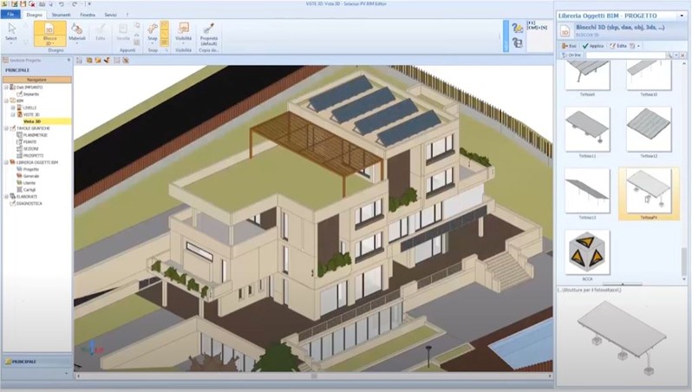Click the help question-mark icon in ribbon
Screen dimensions: 692x392
point(517,29)
